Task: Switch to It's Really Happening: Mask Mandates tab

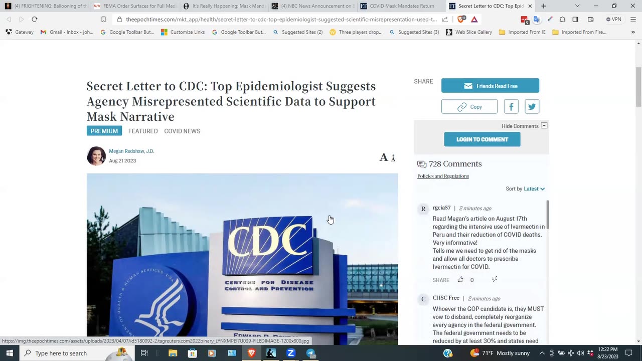Action: 224,6
